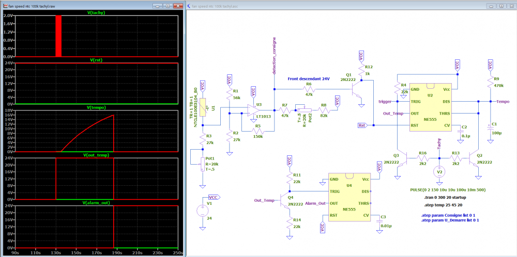Click the detection_consigne net label
Viewport: 517px width, 257px height.
tap(275, 56)
